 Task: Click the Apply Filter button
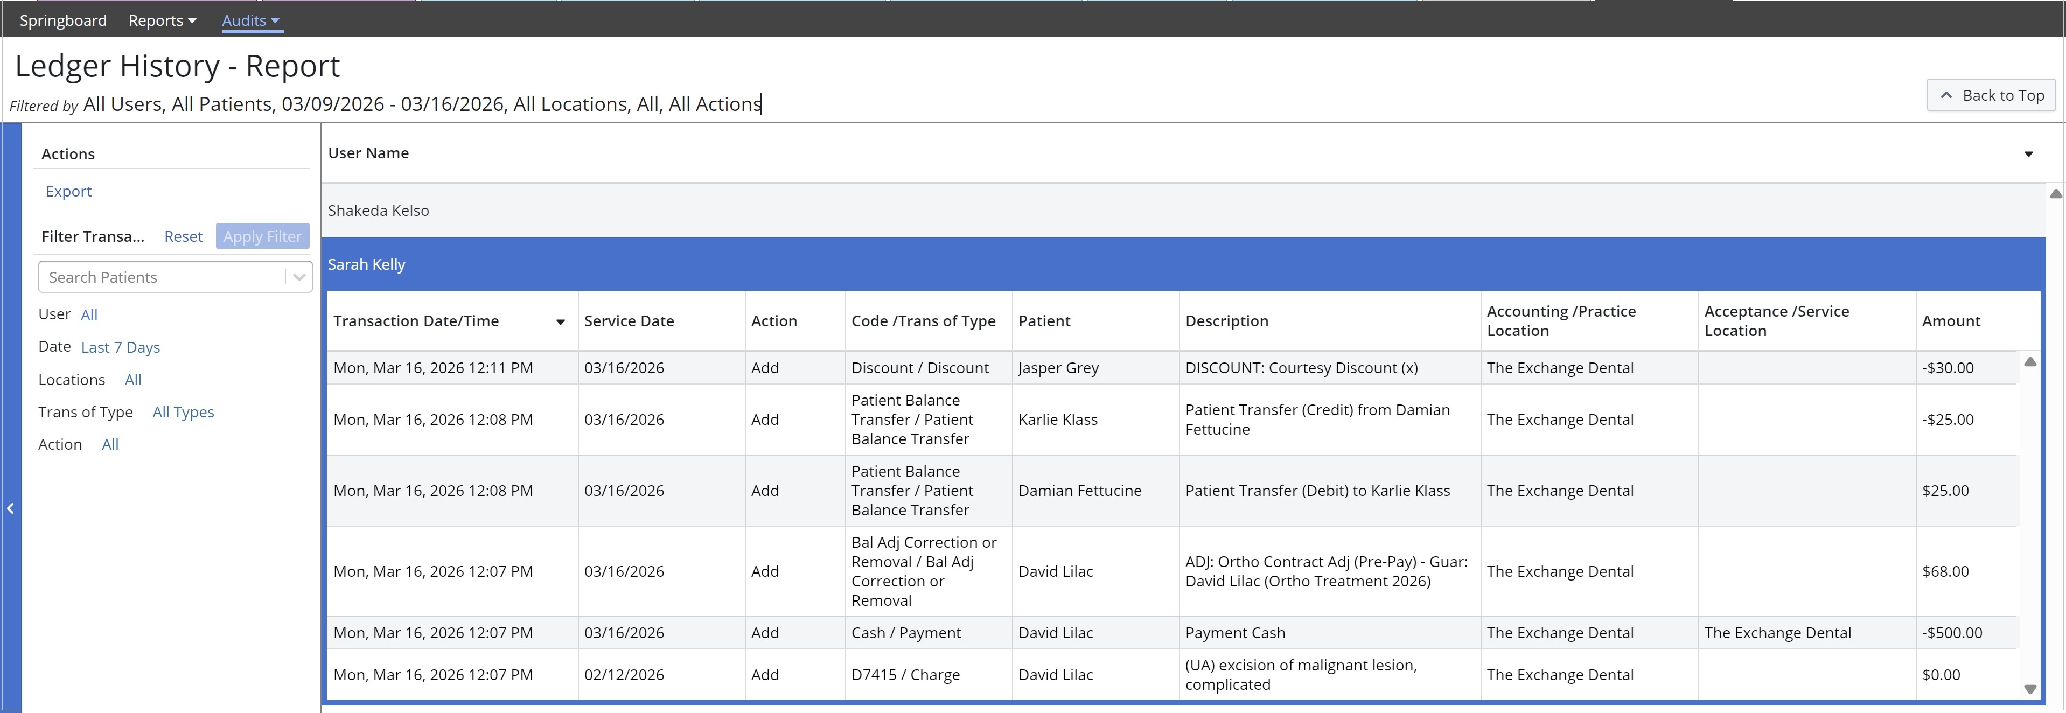[262, 236]
